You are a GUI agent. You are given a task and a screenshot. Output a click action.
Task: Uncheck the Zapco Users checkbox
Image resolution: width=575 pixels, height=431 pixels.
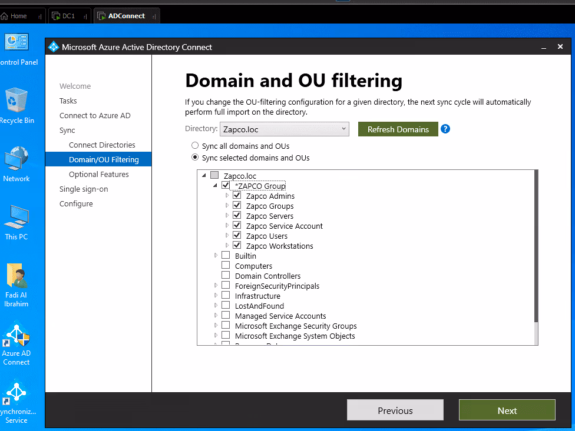(x=237, y=235)
